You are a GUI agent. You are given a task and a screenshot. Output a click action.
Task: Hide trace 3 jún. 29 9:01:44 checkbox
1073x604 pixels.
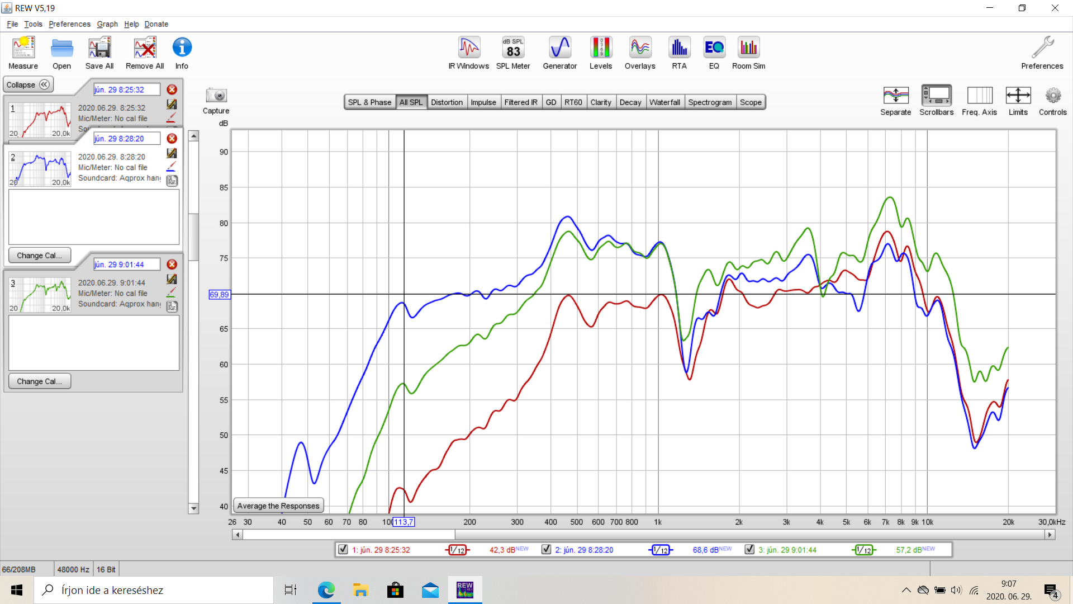click(749, 550)
